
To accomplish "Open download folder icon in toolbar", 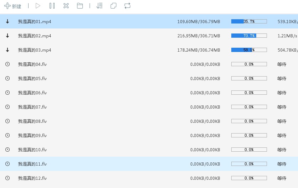I will click(x=80, y=6).
